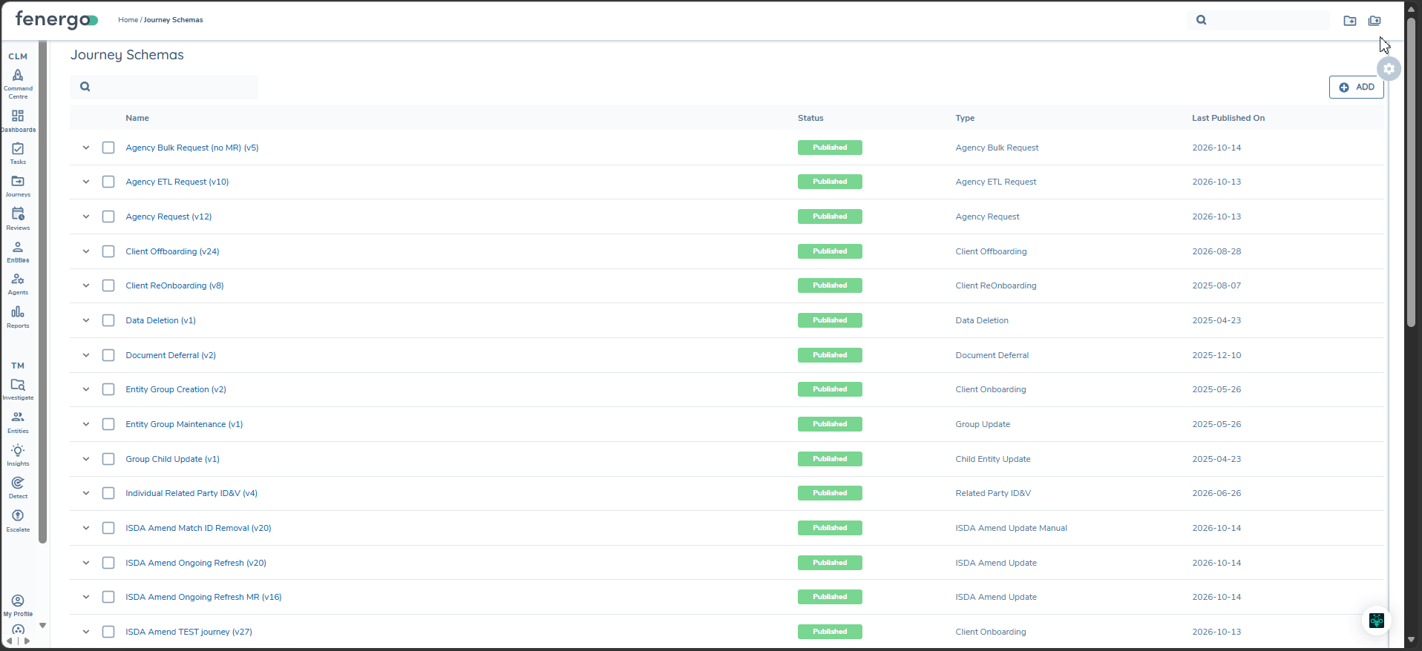Click the Journey Schemas search field

point(164,87)
